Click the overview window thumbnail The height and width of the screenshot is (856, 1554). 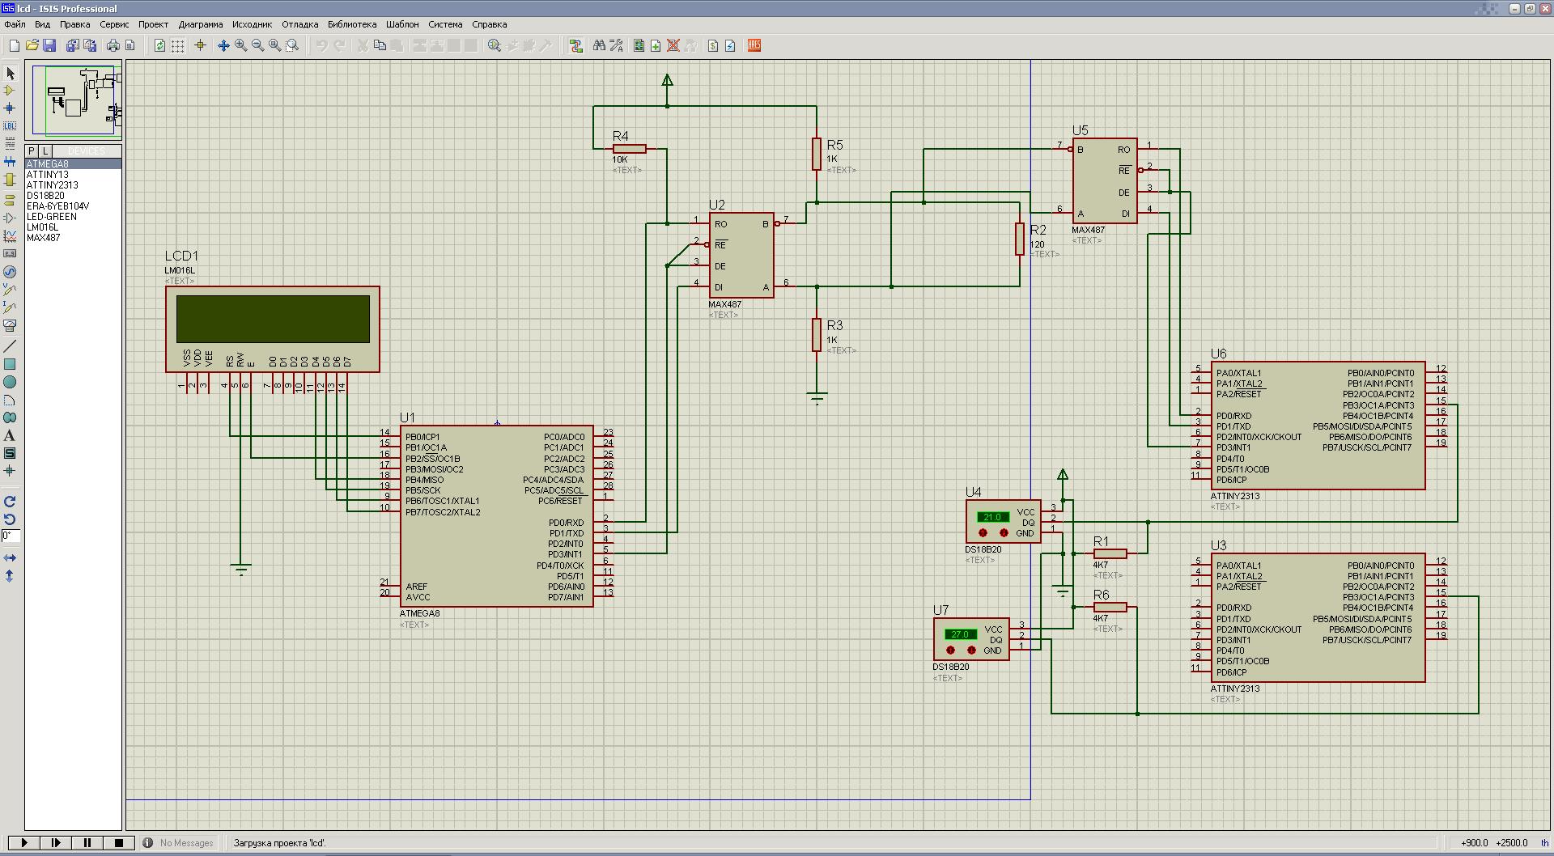click(73, 100)
